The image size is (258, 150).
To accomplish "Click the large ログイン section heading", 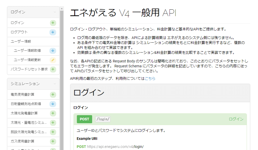I will coord(89,93).
